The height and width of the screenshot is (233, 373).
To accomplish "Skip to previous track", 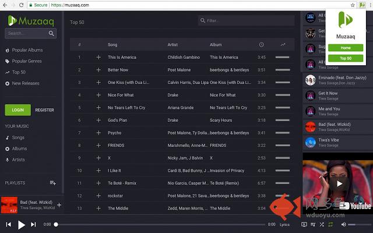I will pos(9,224).
